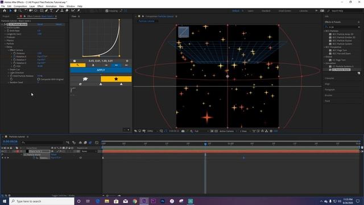Image resolution: width=364 pixels, height=205 pixels.
Task: Expand the Character panel
Action: pyautogui.click(x=329, y=79)
